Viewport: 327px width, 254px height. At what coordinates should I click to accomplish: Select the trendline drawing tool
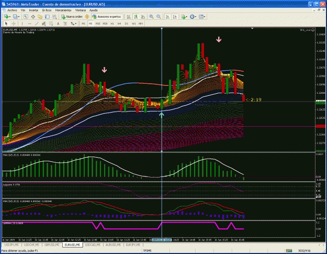pyautogui.click(x=37, y=24)
